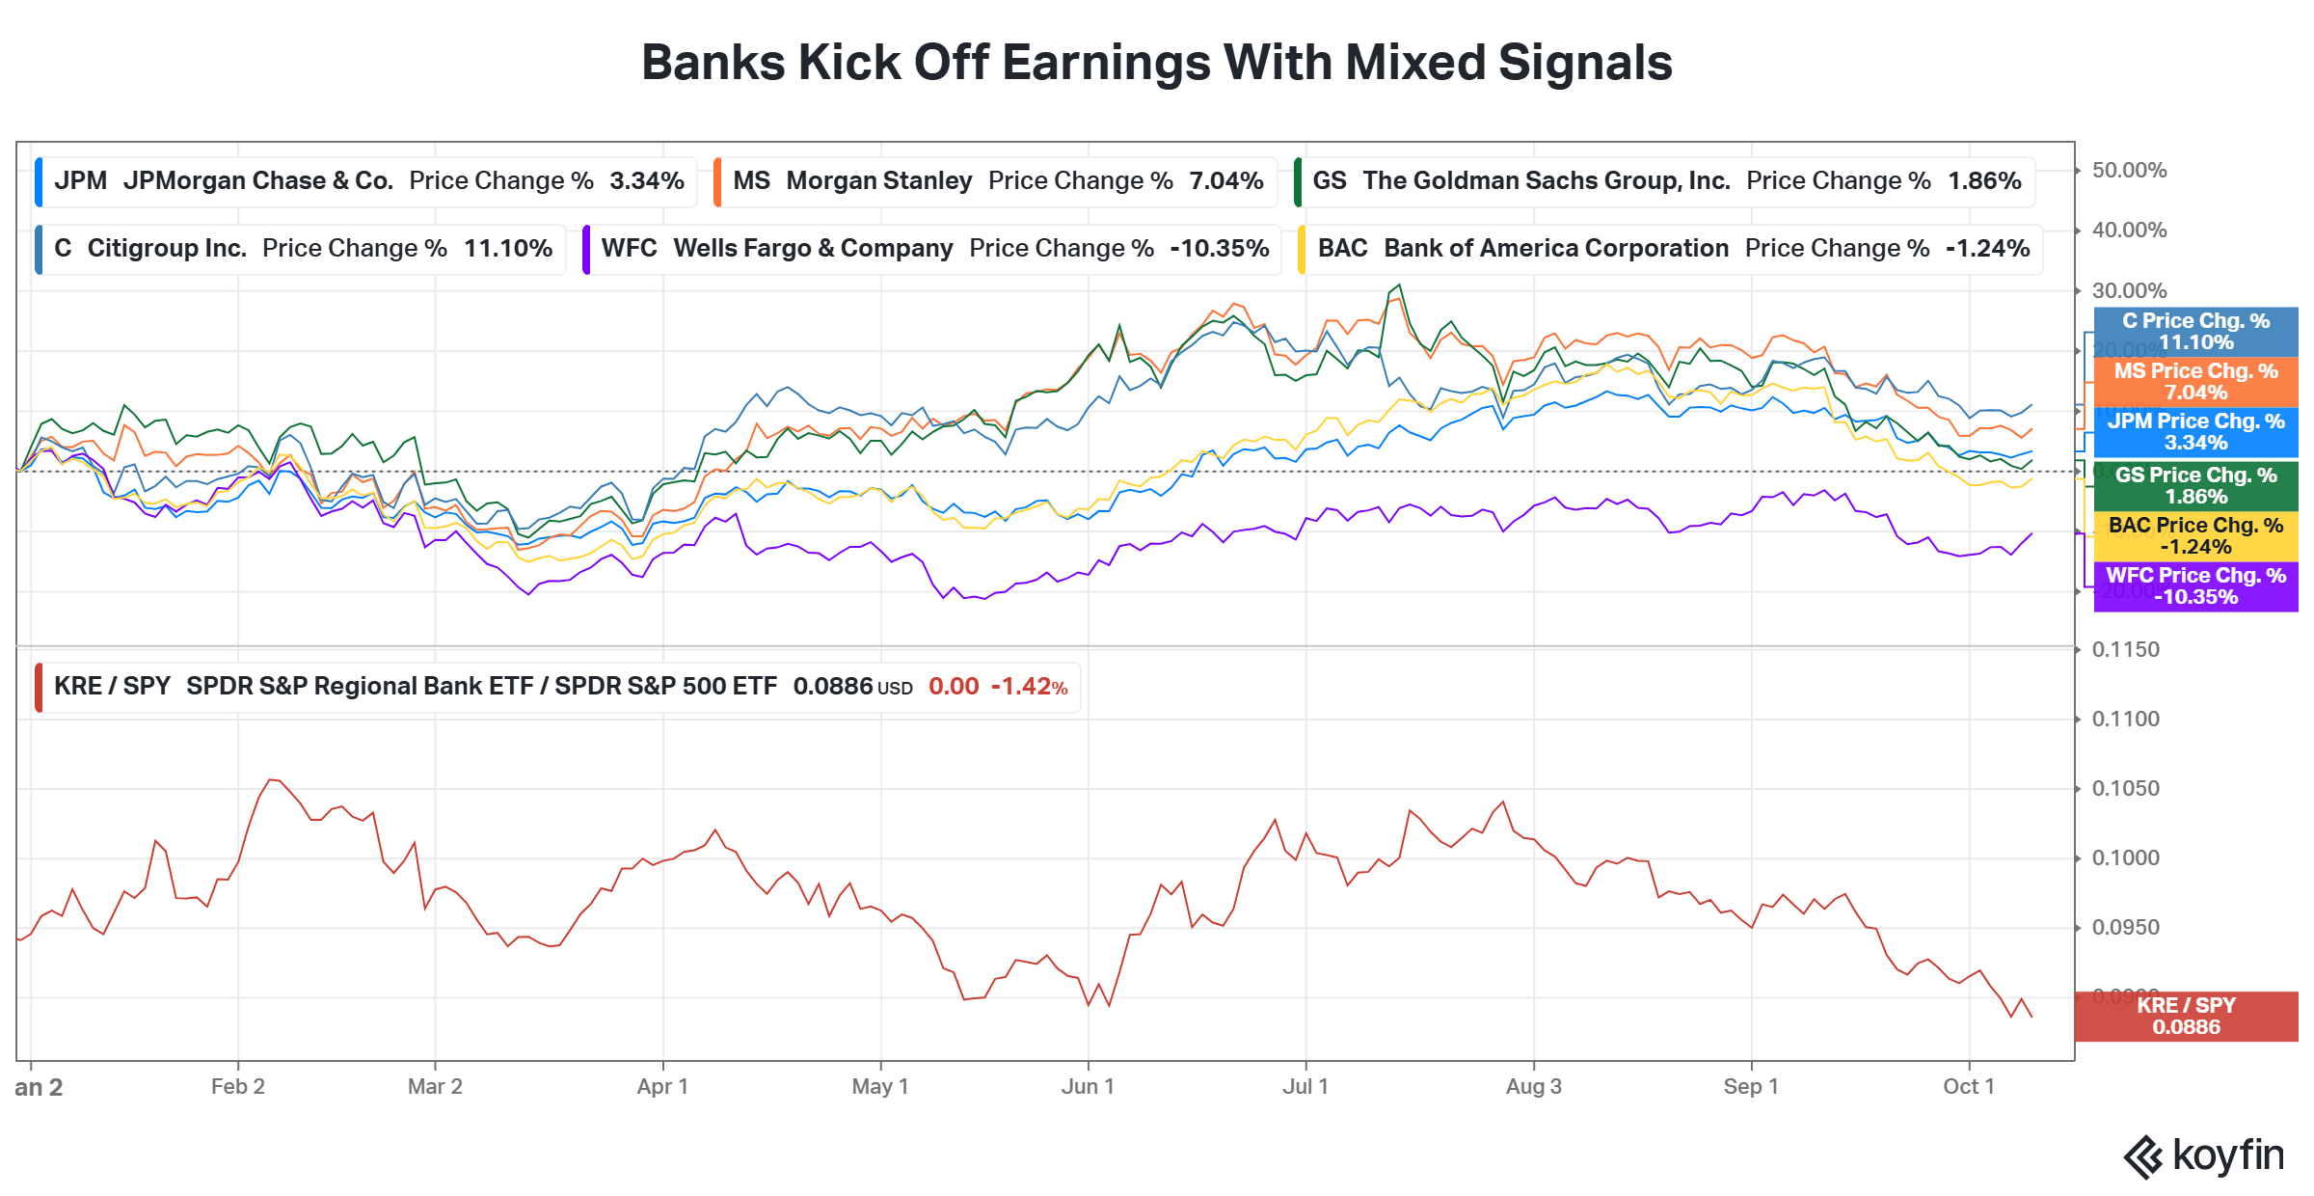
Task: Select the Bank of America Corporation legend entry
Action: (x=1670, y=249)
